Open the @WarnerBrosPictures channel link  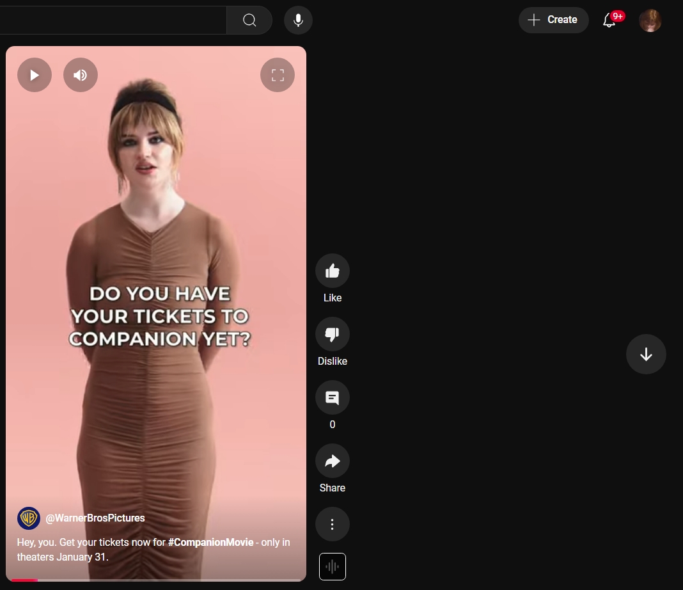click(x=95, y=518)
